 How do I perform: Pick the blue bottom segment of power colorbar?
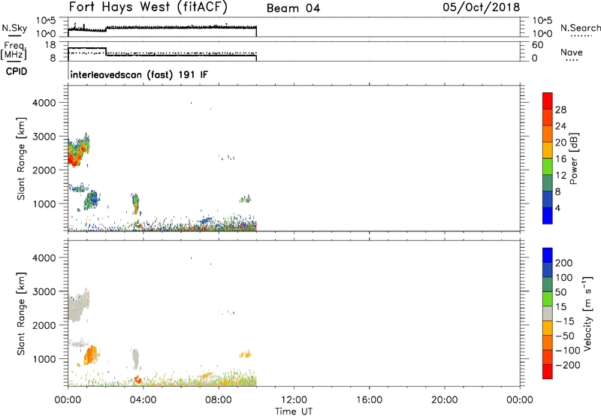coord(548,216)
